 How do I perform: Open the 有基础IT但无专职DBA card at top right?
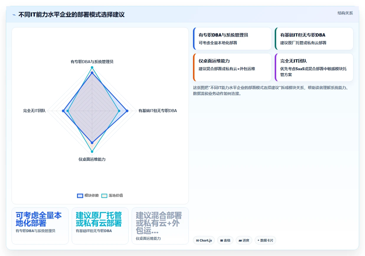(x=314, y=39)
